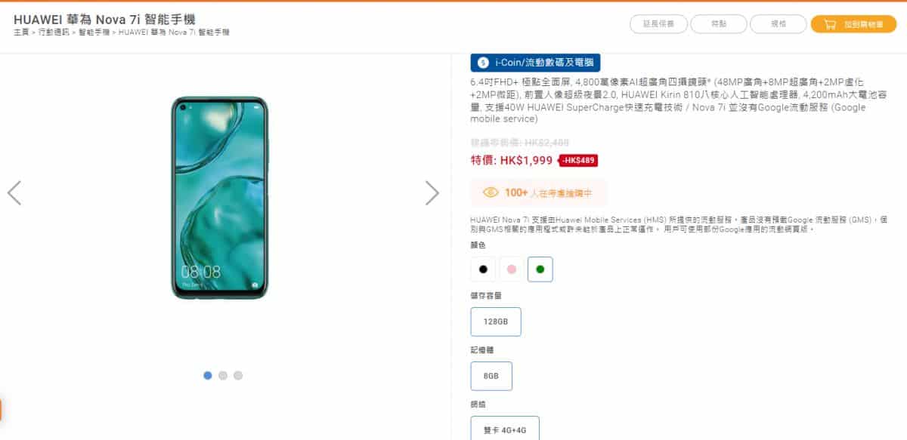The width and height of the screenshot is (907, 440).
Task: Go to previous product image with left arrow
Action: (x=14, y=193)
